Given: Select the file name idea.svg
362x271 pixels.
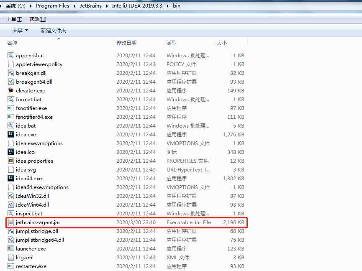Looking at the screenshot, I should tap(26, 170).
